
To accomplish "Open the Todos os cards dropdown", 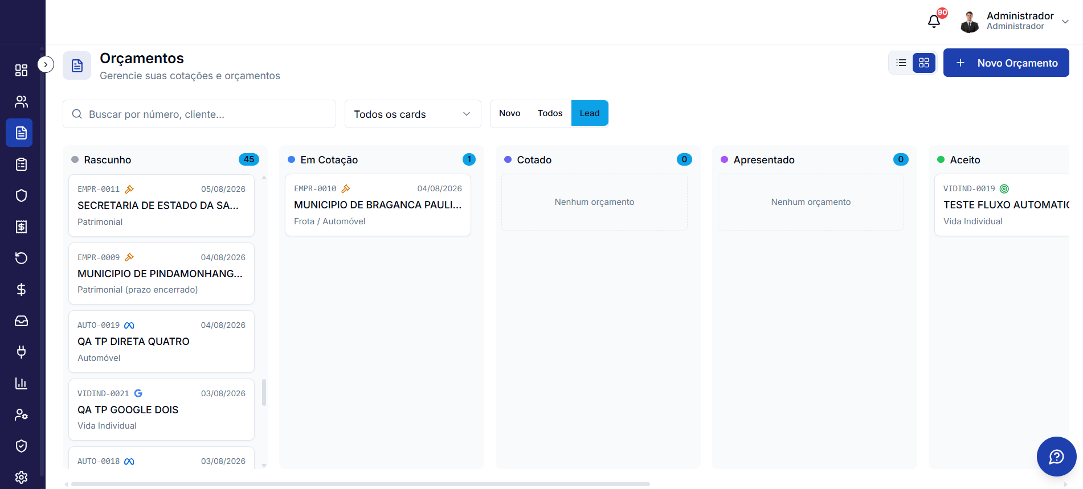I will [413, 114].
